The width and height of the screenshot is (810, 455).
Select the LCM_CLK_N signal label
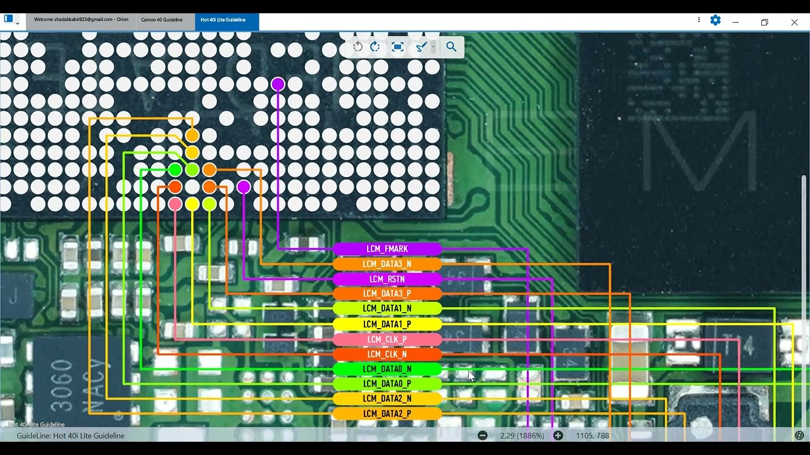pos(387,355)
